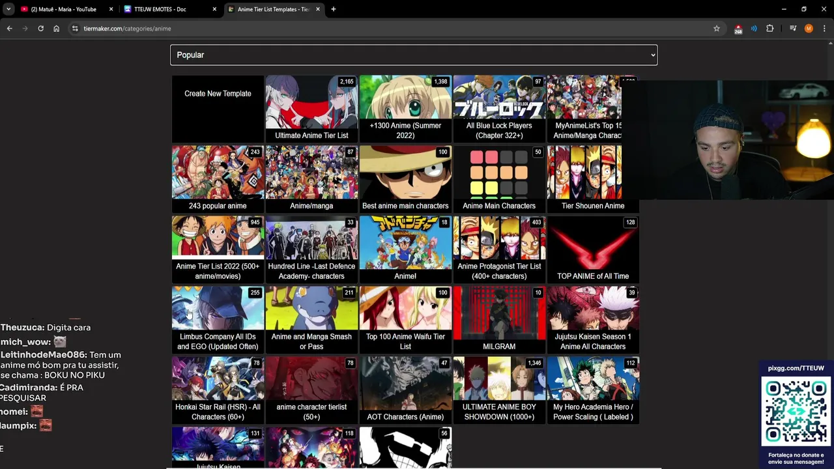The width and height of the screenshot is (834, 469).
Task: Open a new browser tab
Action: pos(333,9)
